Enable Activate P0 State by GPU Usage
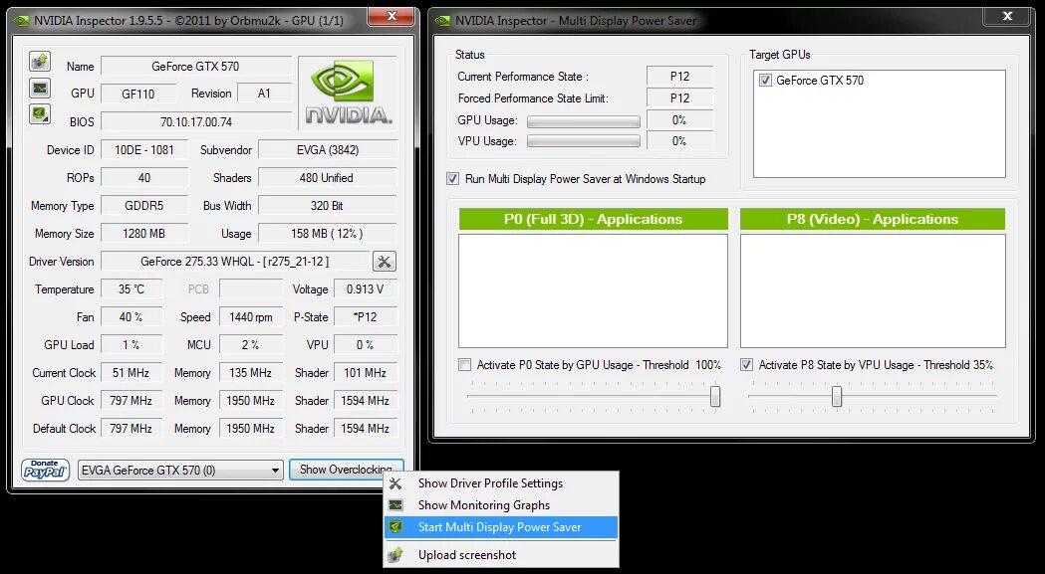 [x=464, y=365]
